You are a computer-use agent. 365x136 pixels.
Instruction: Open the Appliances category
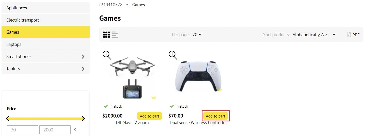[17, 8]
